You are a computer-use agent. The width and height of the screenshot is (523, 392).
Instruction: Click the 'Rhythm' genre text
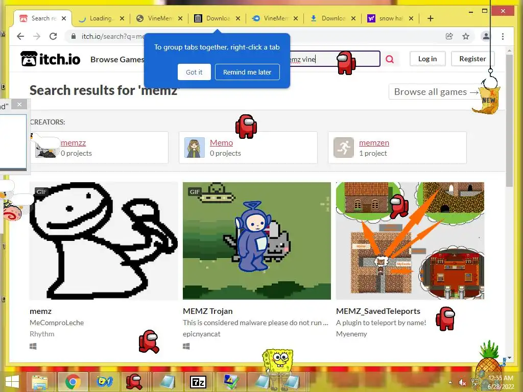(42, 334)
